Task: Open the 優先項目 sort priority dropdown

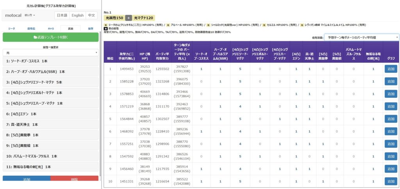Action: (x=361, y=37)
